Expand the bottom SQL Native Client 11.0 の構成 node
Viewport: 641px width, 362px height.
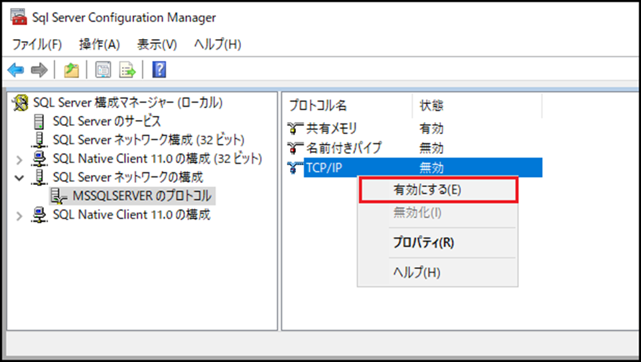19,215
